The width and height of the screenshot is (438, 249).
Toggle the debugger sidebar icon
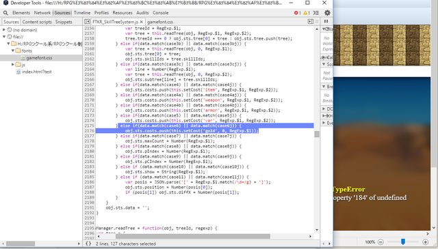[x=310, y=21]
